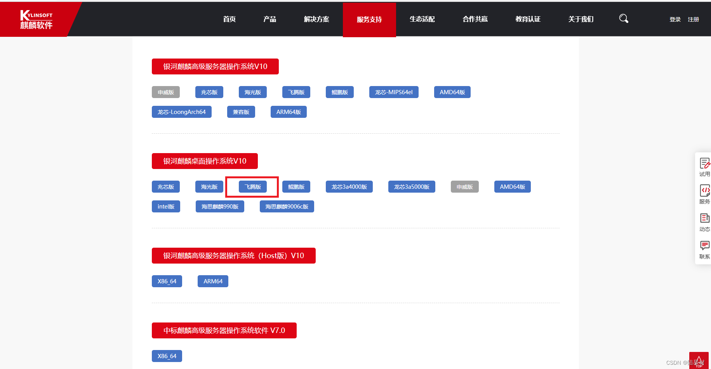Click the Host版 V10 section heading

(x=234, y=255)
